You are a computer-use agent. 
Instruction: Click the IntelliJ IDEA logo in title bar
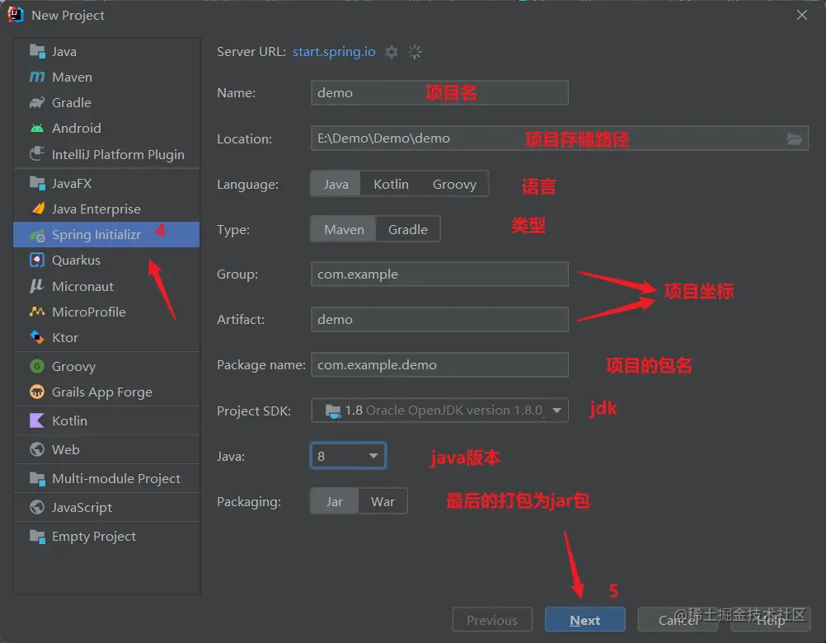16,15
